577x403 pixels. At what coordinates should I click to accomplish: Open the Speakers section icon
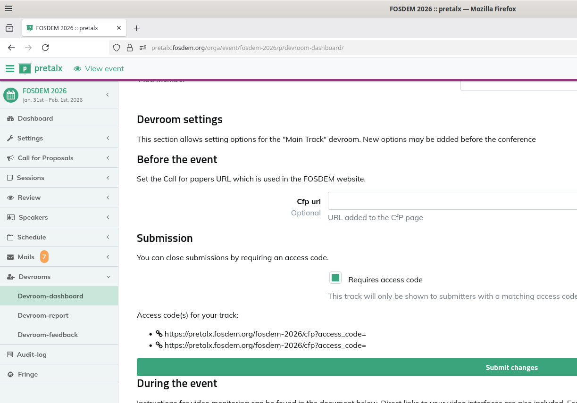tap(10, 217)
